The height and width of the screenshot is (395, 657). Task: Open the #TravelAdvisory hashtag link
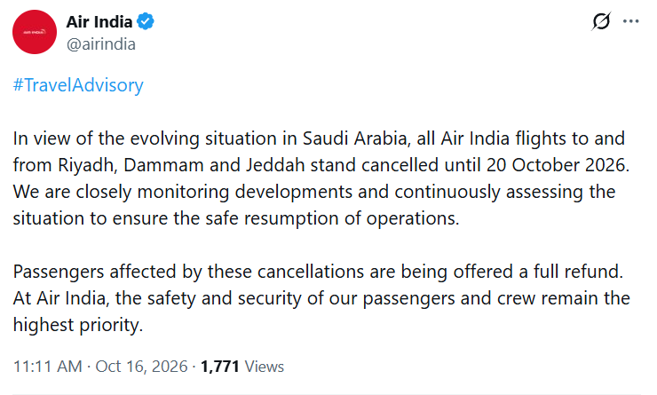click(78, 85)
